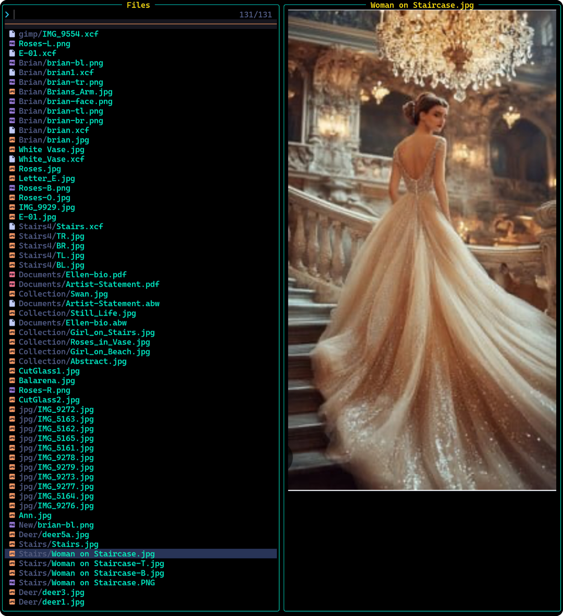Select the highlighted Woman on Staircase.jpg row

[87, 554]
